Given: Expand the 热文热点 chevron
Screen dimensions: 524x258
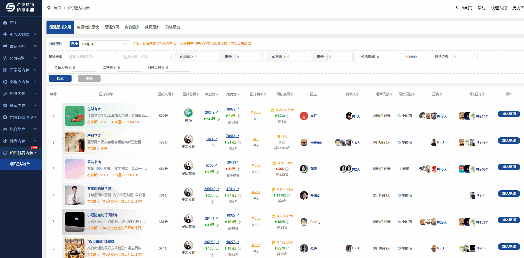Looking at the screenshot, I should click(35, 129).
